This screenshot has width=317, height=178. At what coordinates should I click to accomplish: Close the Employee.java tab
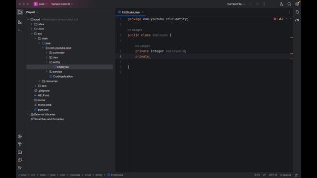(x=143, y=12)
